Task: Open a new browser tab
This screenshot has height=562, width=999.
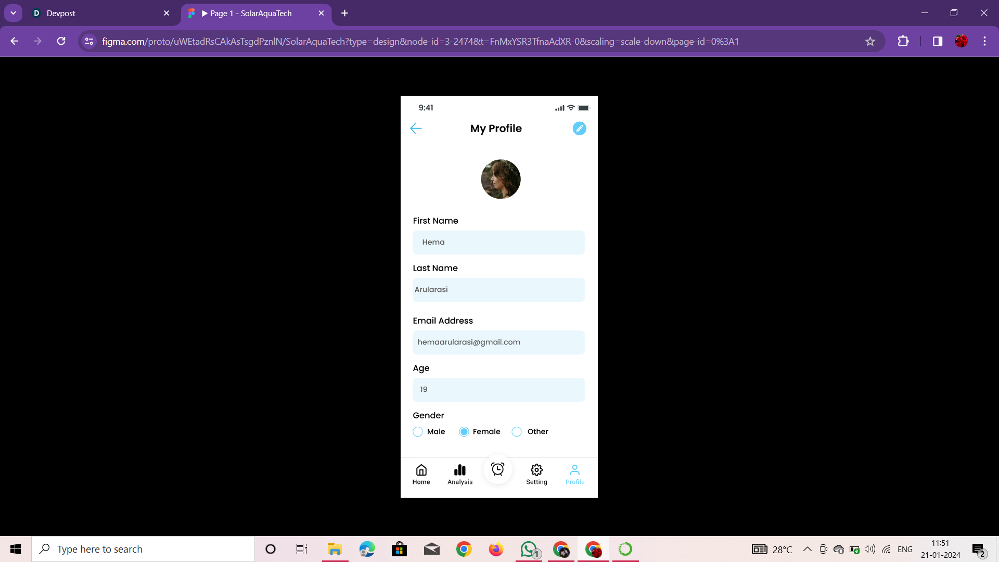Action: (x=344, y=14)
